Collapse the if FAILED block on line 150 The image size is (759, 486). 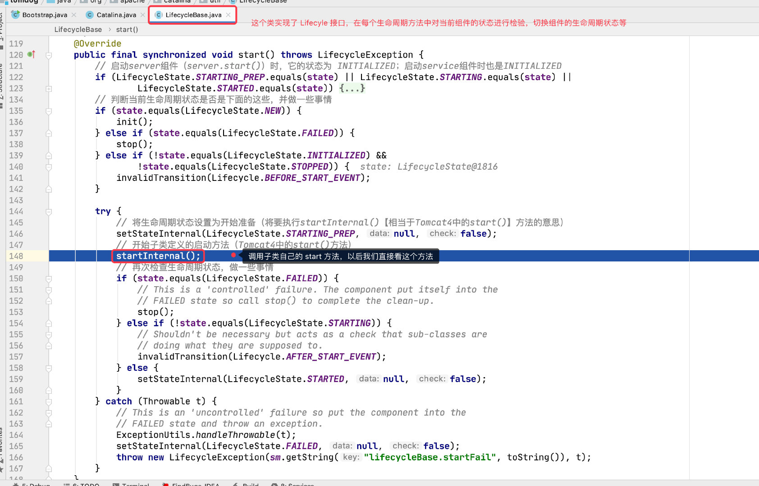click(49, 279)
